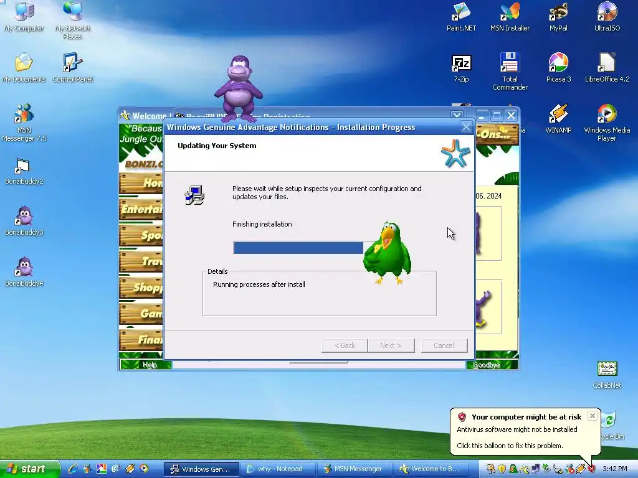The height and width of the screenshot is (478, 638).
Task: Expand the chevron on BonziBUDDY registration title bar
Action: click(457, 115)
